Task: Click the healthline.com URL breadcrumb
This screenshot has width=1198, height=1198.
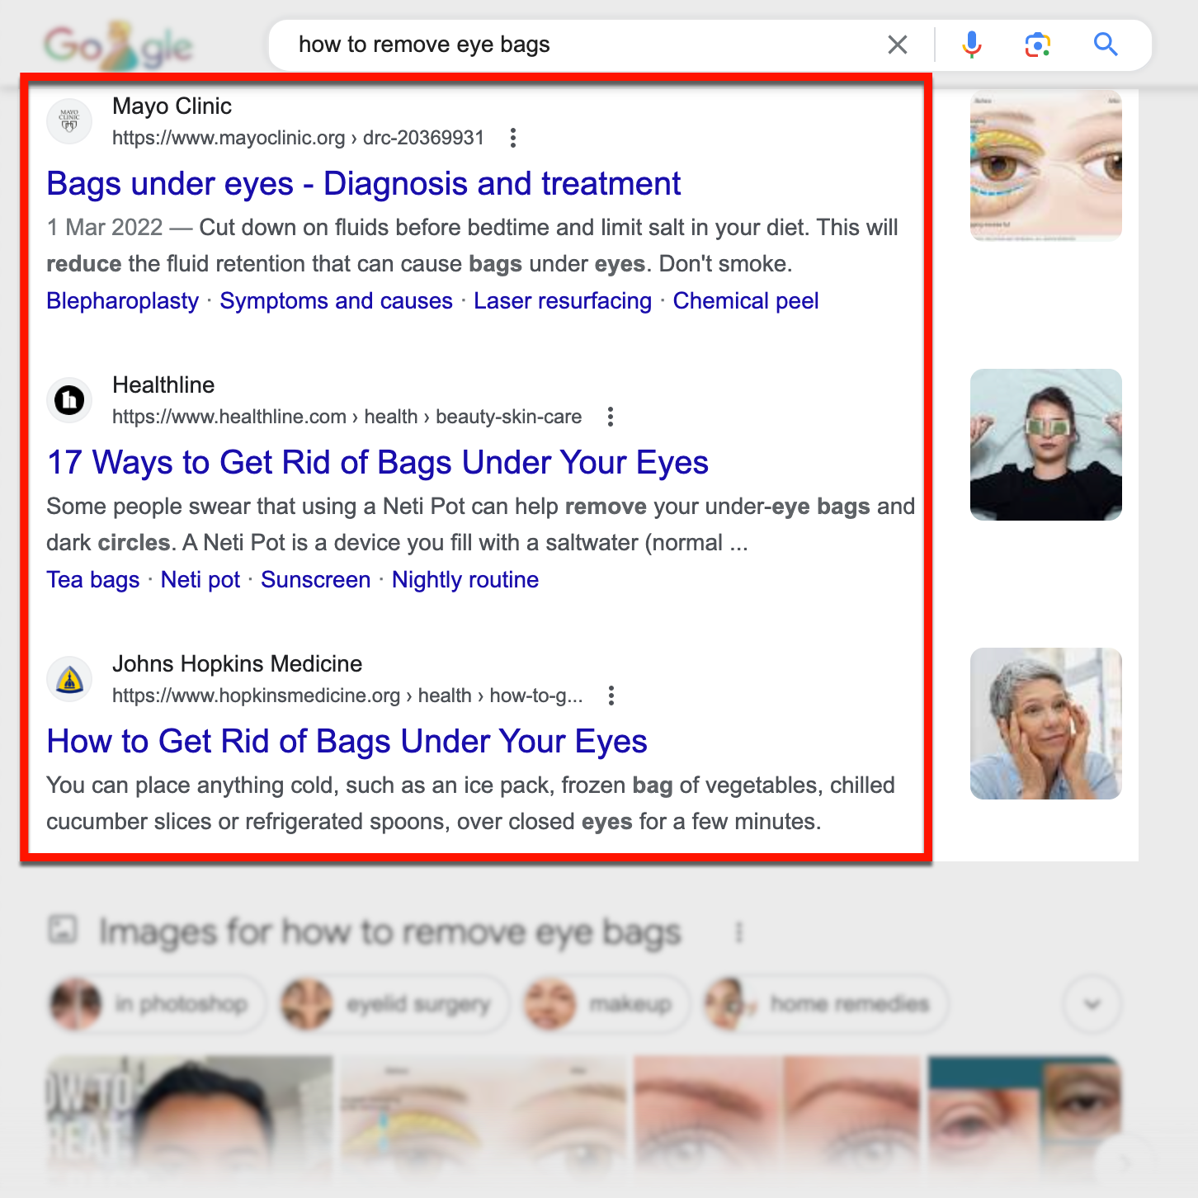Action: point(347,417)
